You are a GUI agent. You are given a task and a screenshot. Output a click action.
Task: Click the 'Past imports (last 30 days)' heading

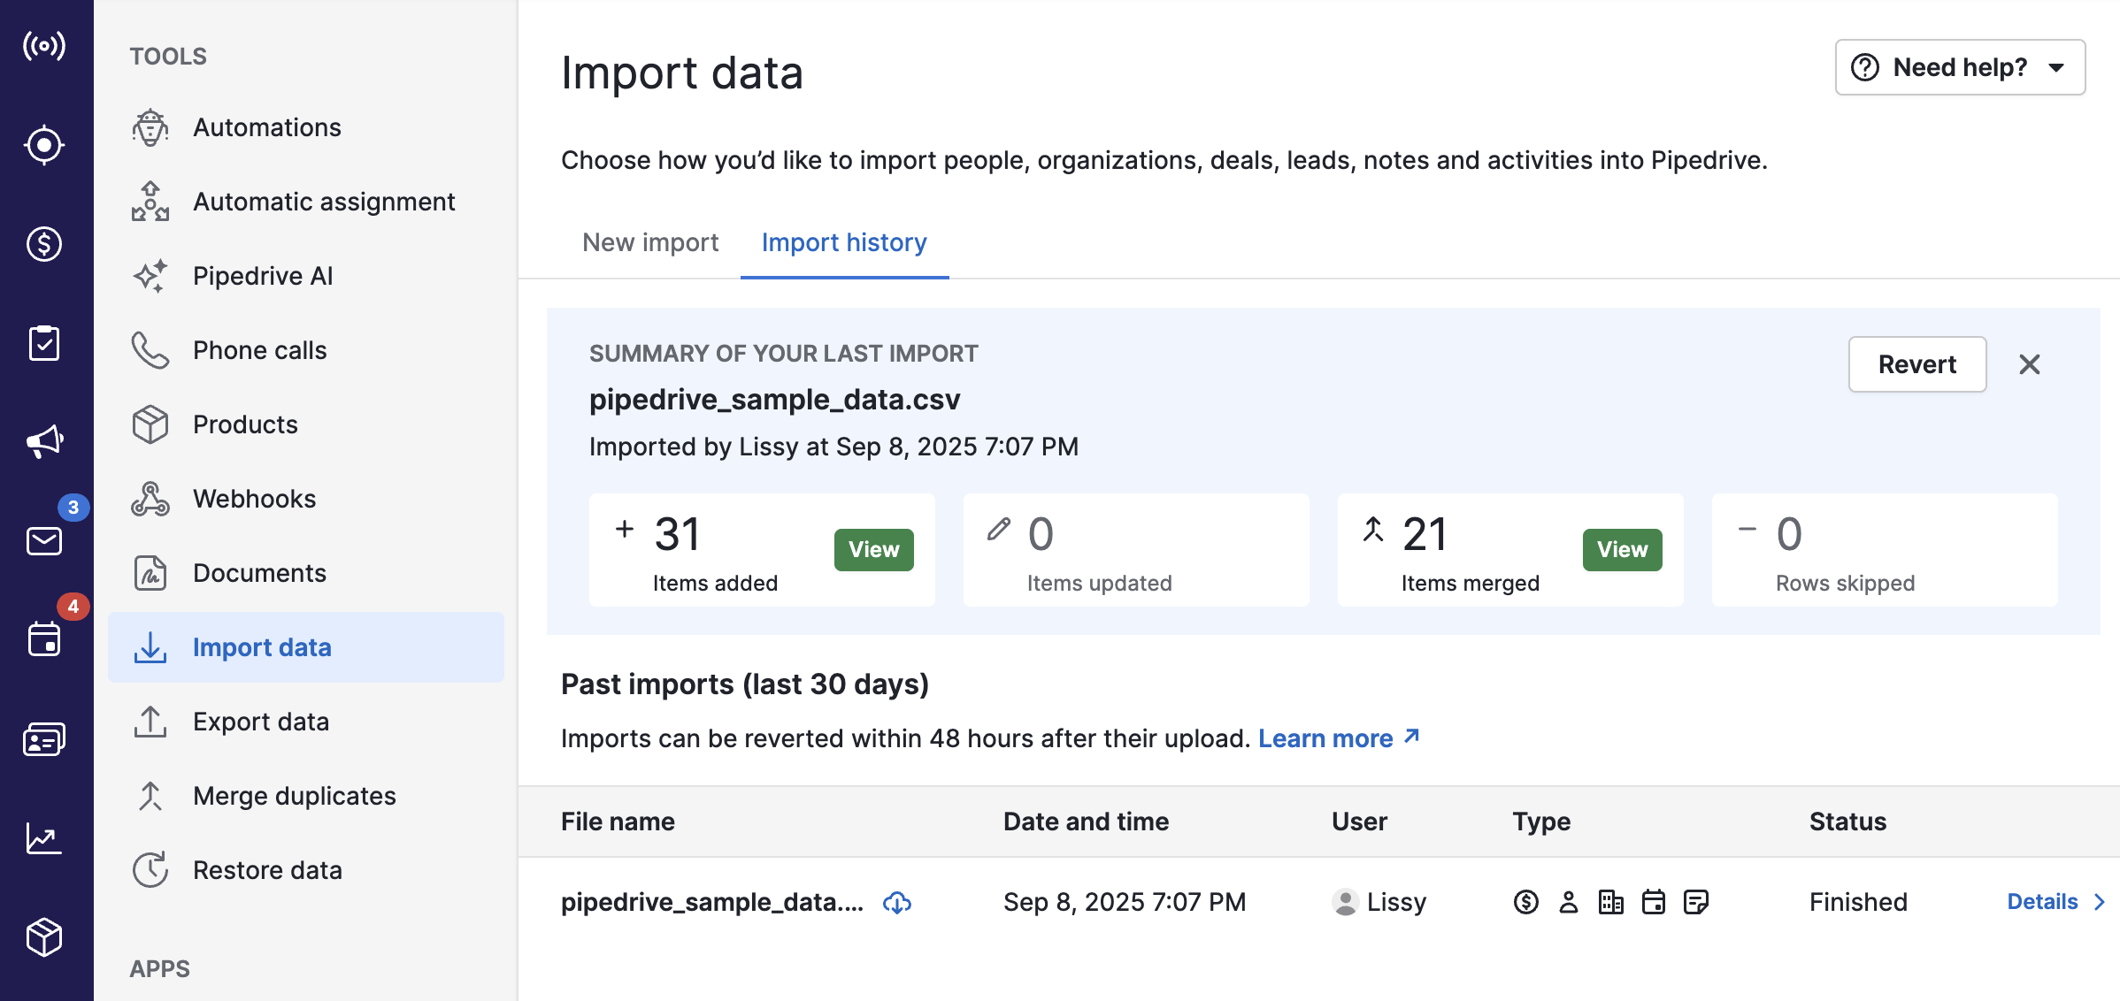point(745,684)
